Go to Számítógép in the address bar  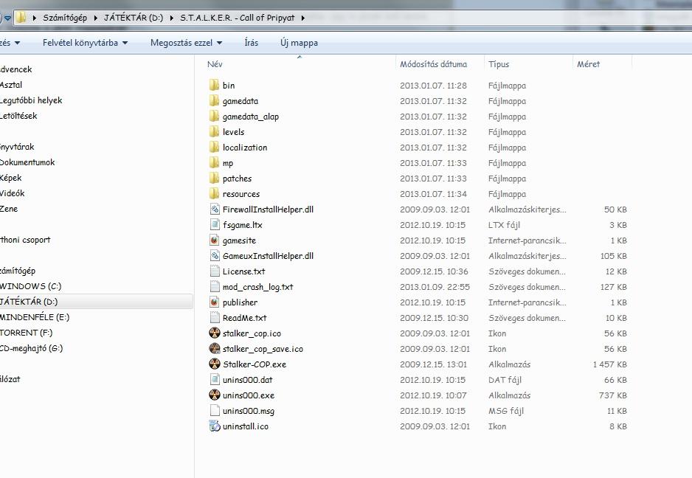65,18
